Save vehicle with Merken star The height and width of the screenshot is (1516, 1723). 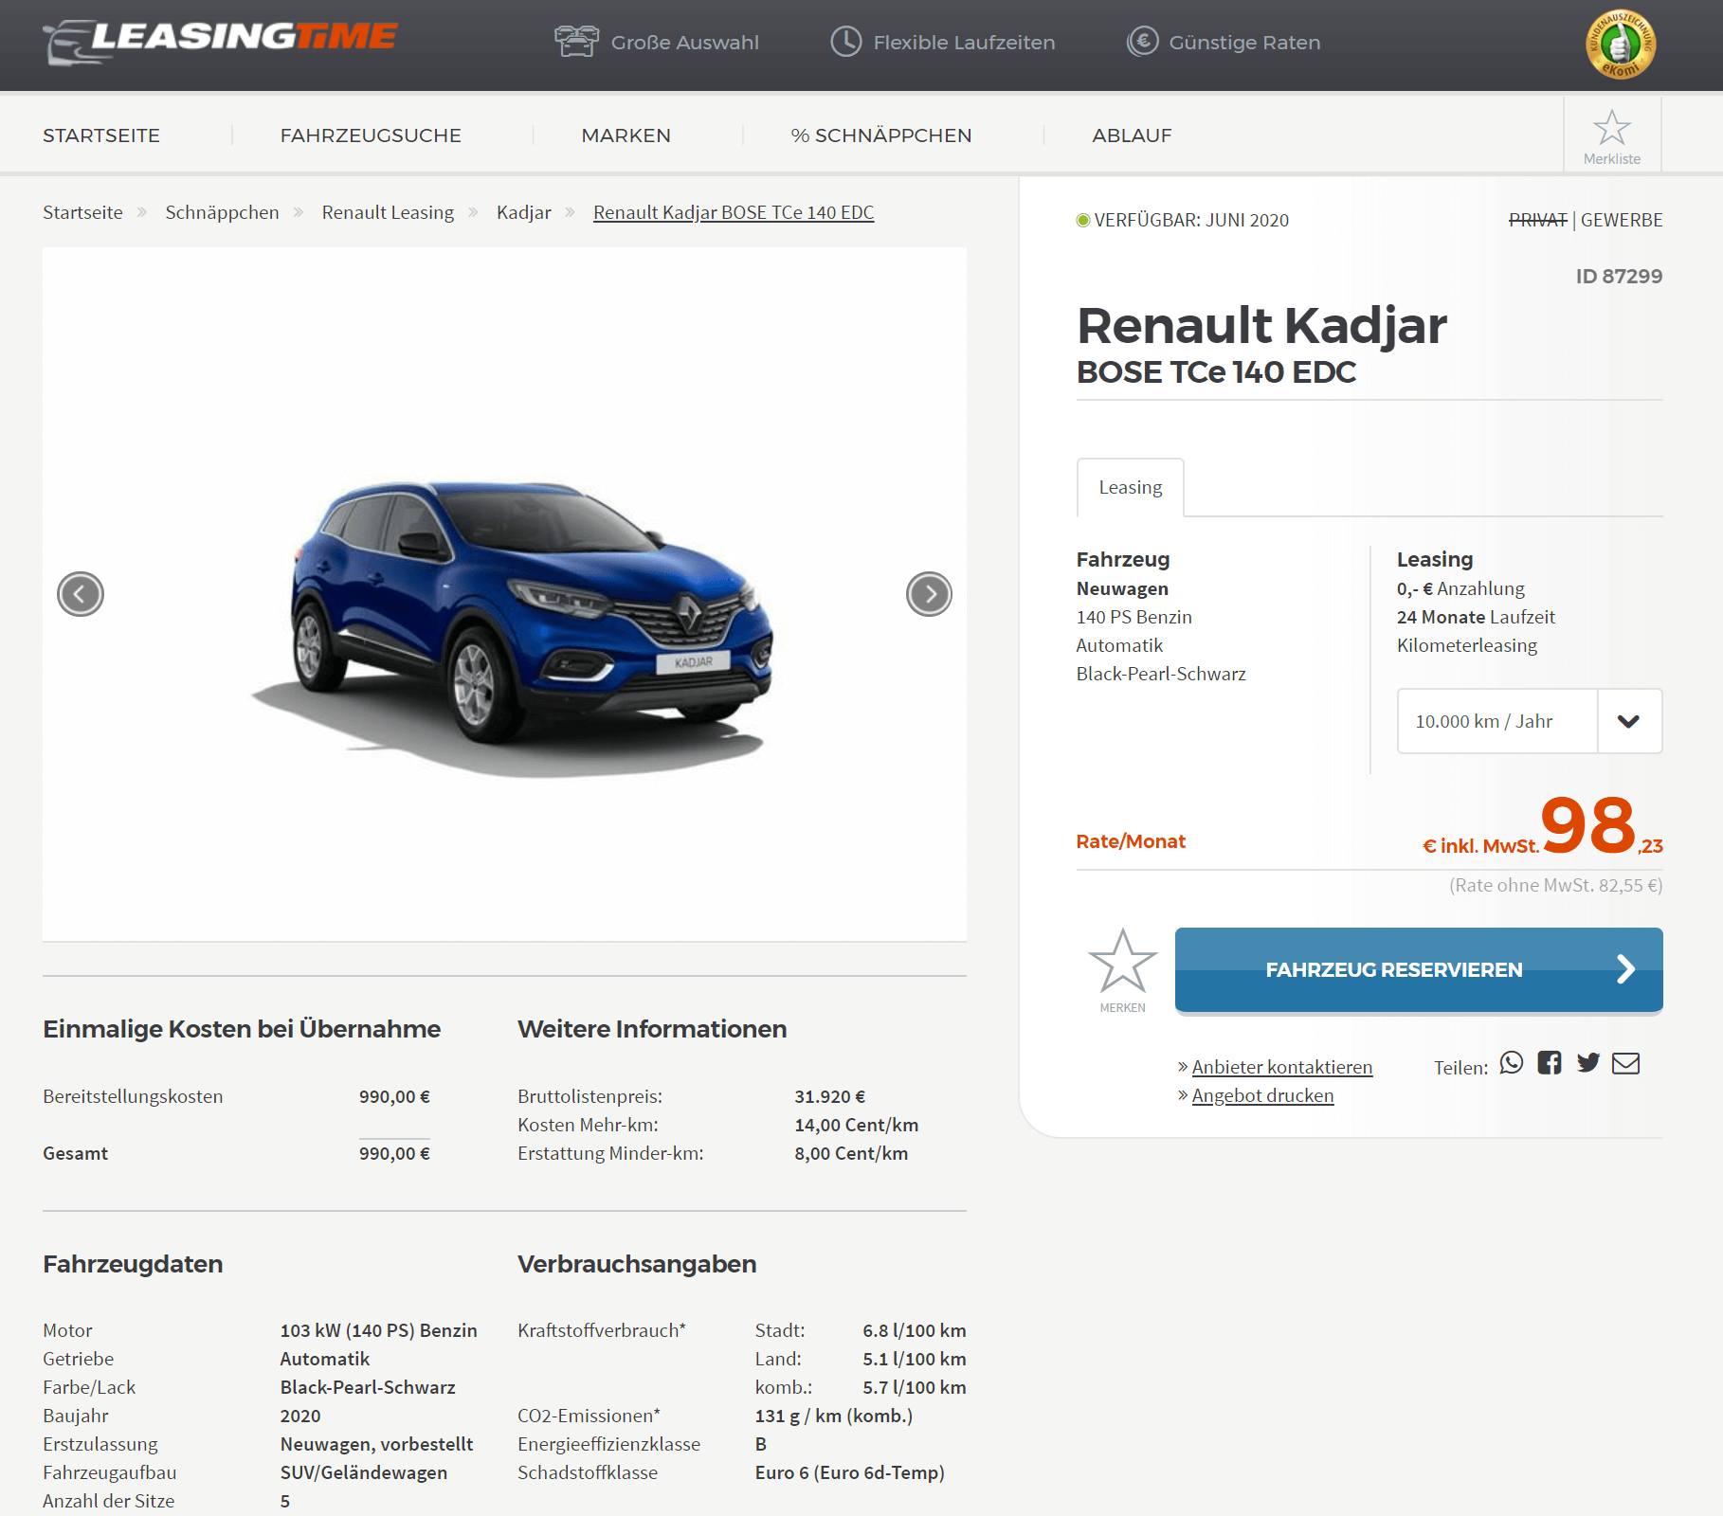pos(1122,961)
